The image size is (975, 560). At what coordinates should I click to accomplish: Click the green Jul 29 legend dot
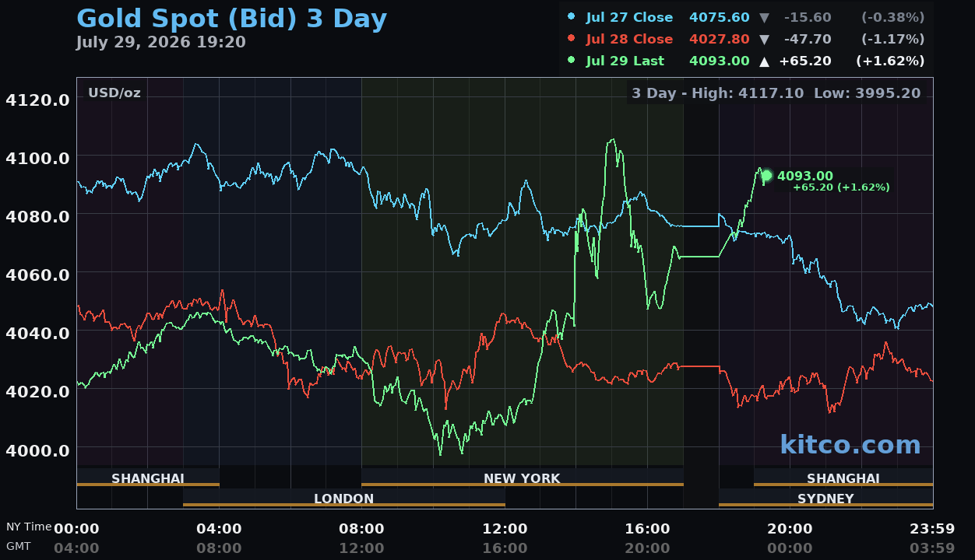pyautogui.click(x=572, y=60)
